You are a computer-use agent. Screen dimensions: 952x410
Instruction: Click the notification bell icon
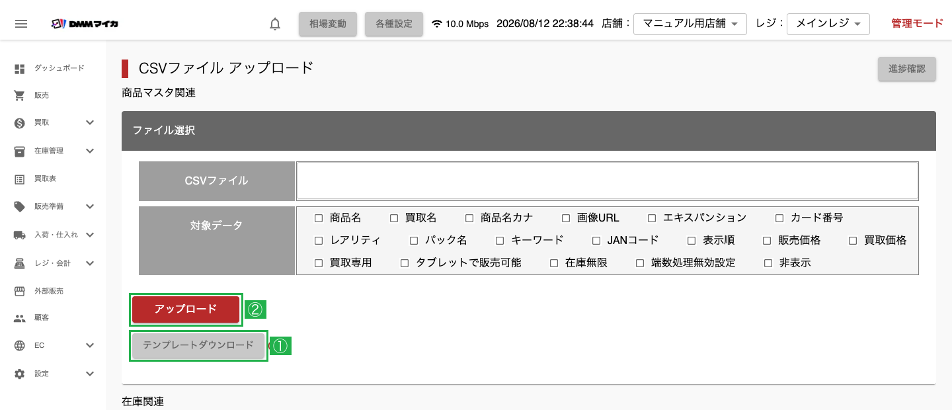tap(275, 24)
